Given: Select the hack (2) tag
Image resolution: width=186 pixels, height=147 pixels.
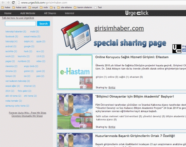Looking at the screenshot, I should coord(28,51).
